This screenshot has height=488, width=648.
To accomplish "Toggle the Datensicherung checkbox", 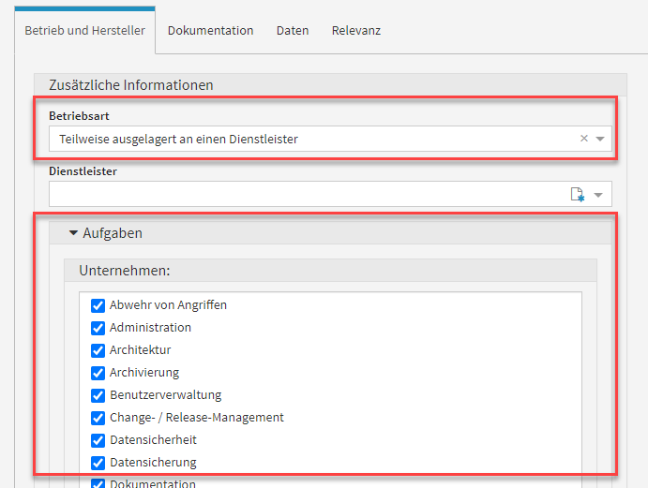I will 98,463.
